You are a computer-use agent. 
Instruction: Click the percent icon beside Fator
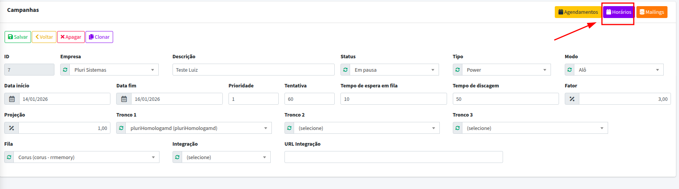(572, 99)
